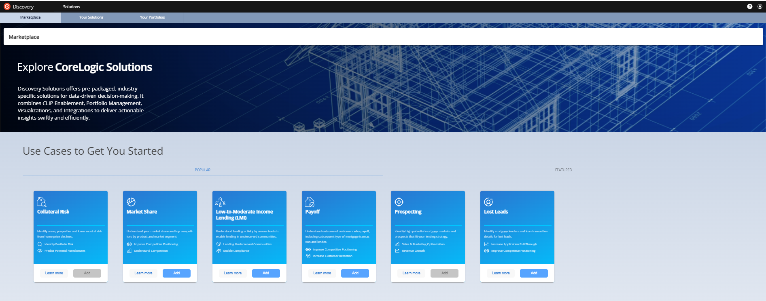
Task: Click the Prospecting card title
Action: coord(408,212)
